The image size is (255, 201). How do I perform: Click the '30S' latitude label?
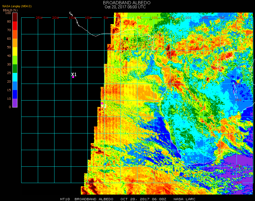238,150
